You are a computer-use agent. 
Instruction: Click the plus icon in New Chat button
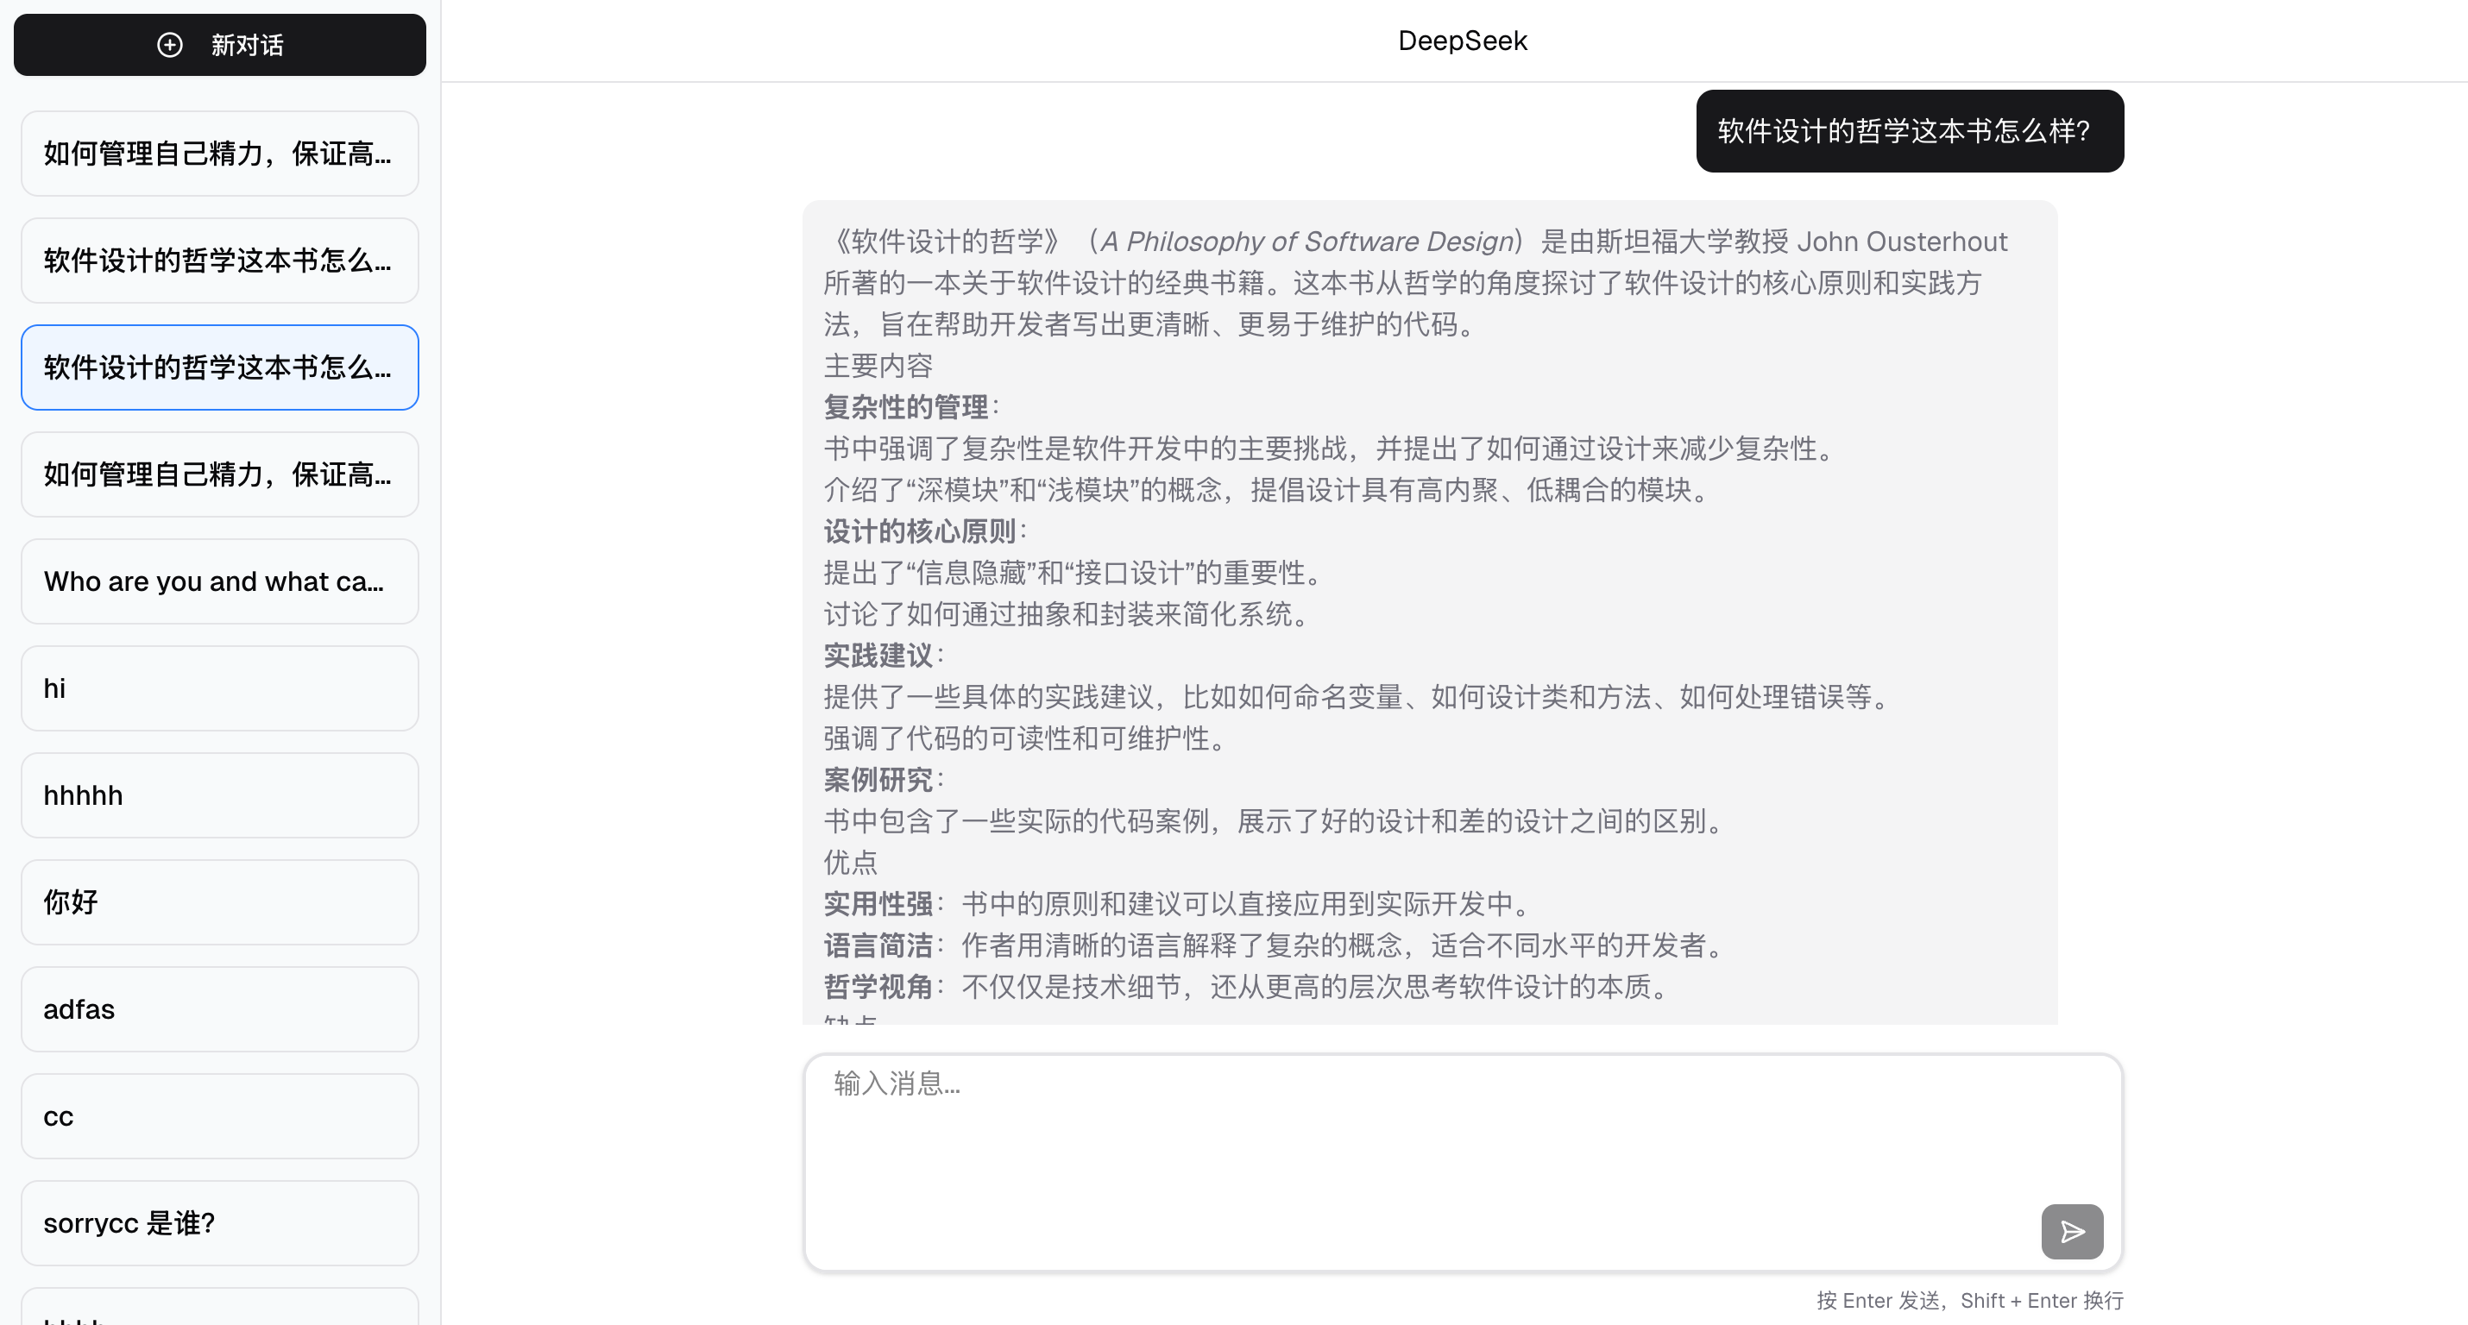170,45
